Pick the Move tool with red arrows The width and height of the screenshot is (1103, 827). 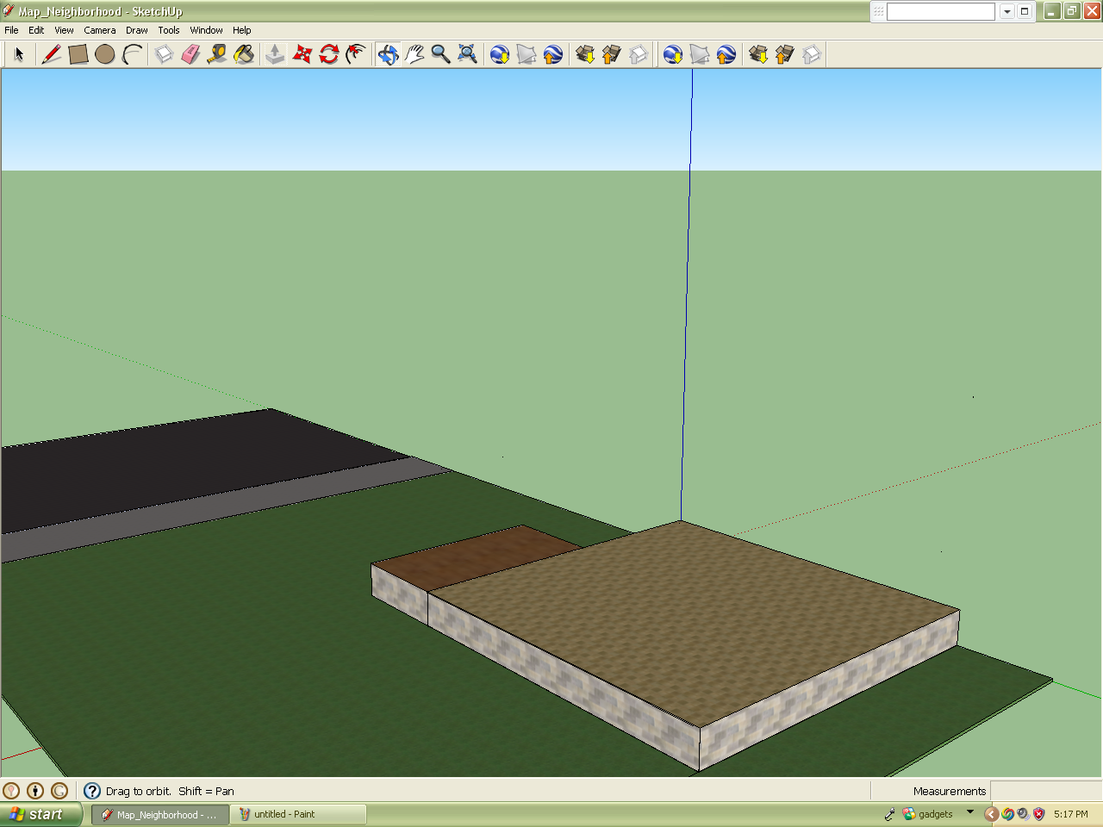[302, 54]
